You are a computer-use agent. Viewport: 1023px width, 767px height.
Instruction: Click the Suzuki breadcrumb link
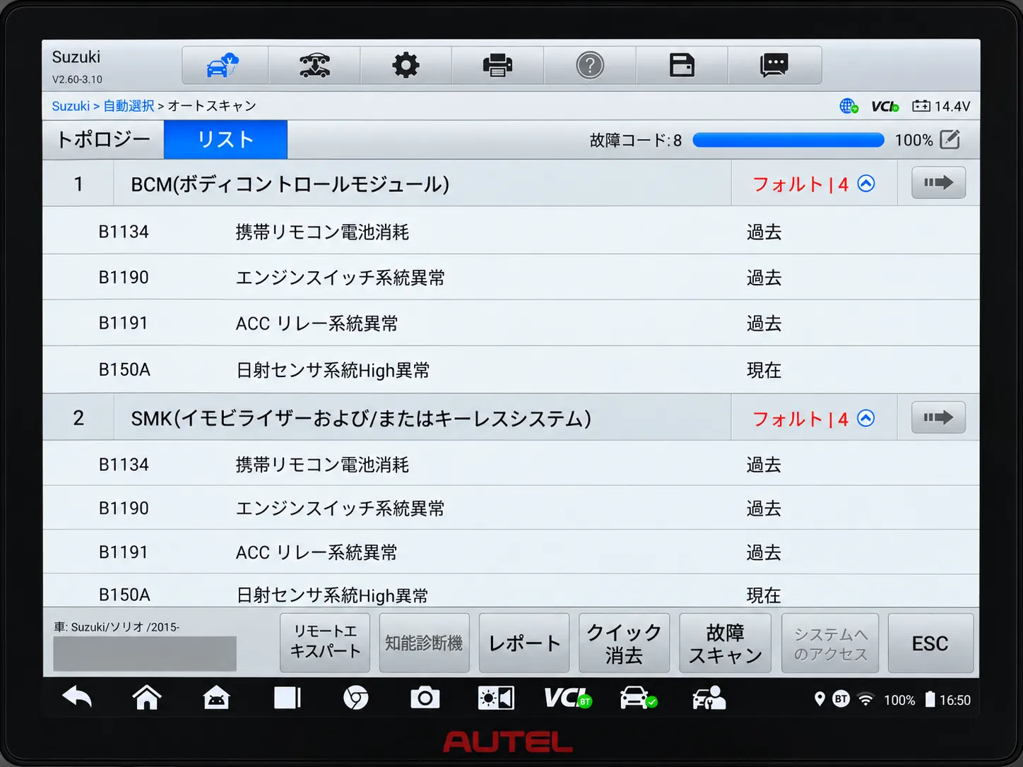(x=71, y=106)
